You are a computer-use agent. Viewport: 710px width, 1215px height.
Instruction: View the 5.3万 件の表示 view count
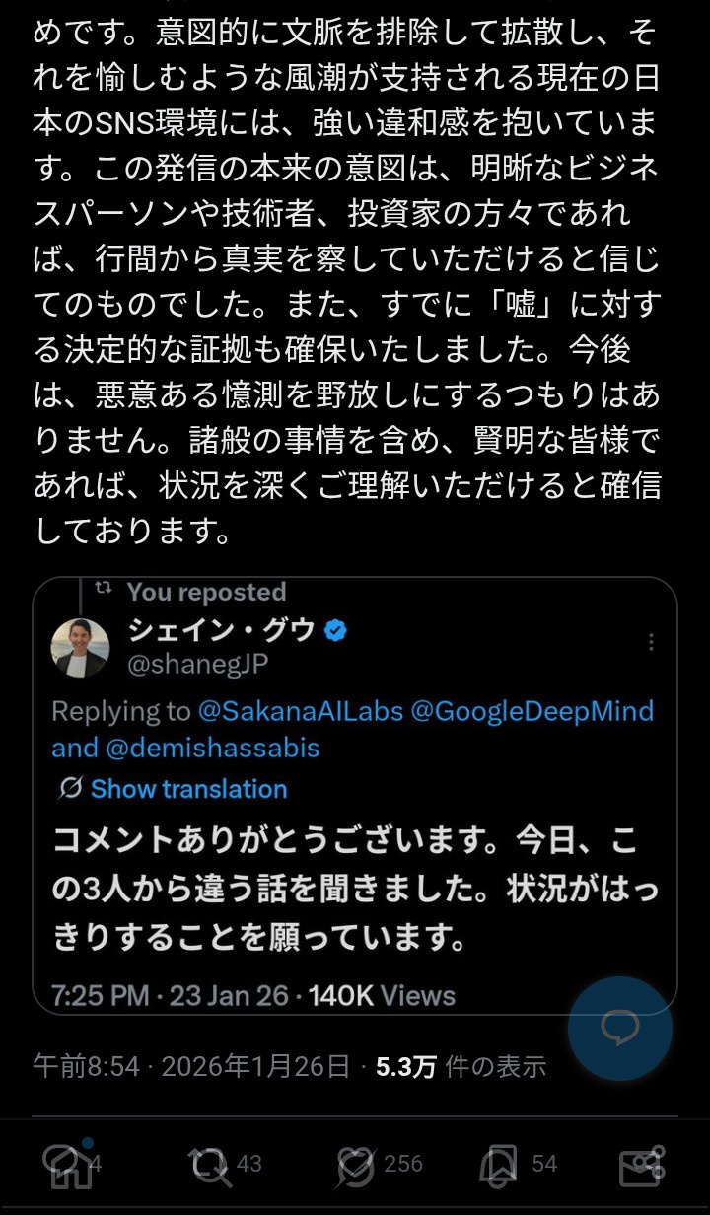tap(461, 1066)
